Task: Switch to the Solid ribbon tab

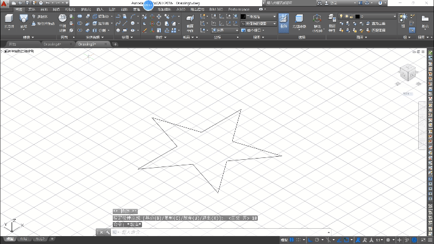Action: (32, 9)
